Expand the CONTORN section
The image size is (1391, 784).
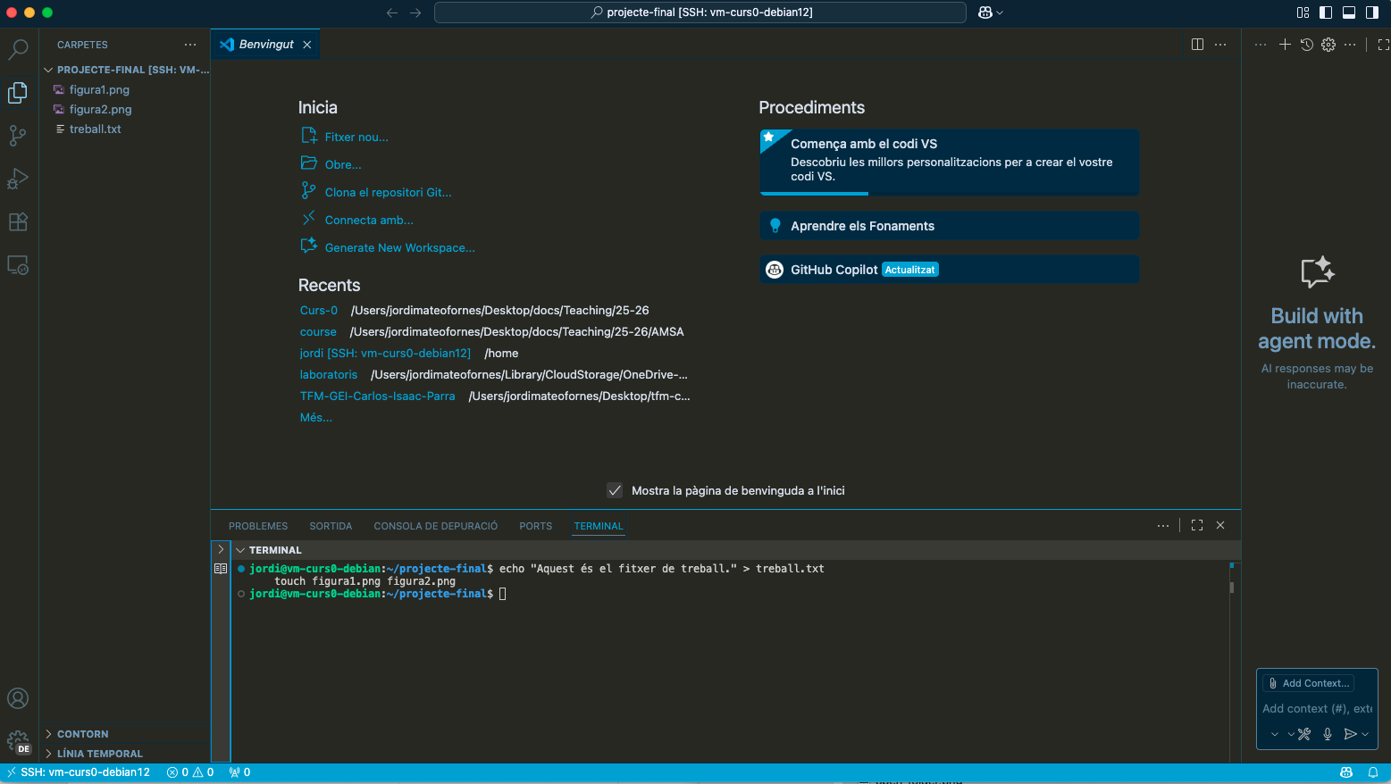[126, 734]
